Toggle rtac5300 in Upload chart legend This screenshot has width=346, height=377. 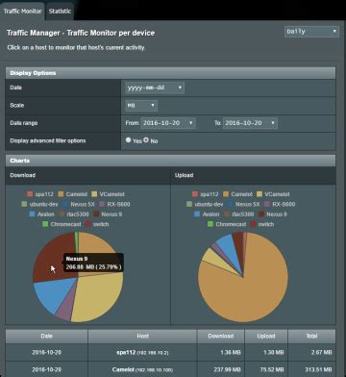point(239,214)
